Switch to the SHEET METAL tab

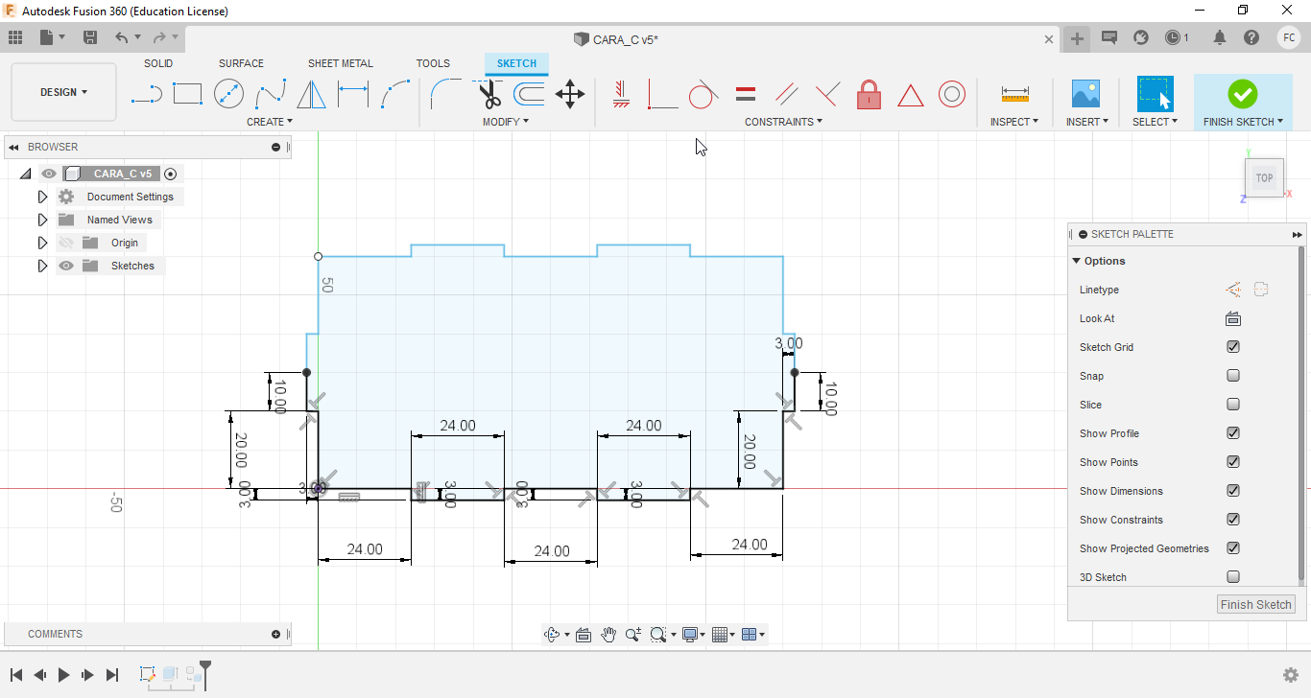coord(341,63)
